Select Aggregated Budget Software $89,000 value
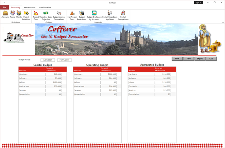Viewport: 225px width, 148px height. 163,78
